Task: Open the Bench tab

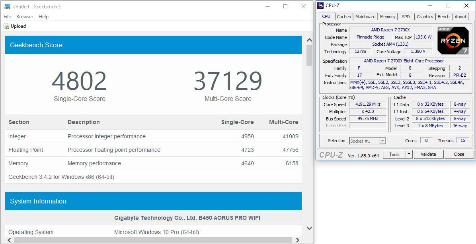Action: 443,17
